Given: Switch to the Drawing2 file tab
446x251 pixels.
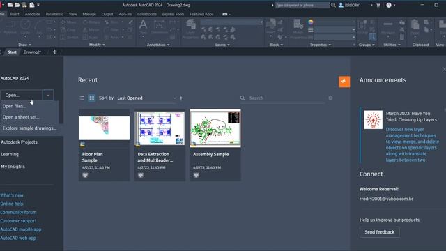Looking at the screenshot, I should pos(32,52).
